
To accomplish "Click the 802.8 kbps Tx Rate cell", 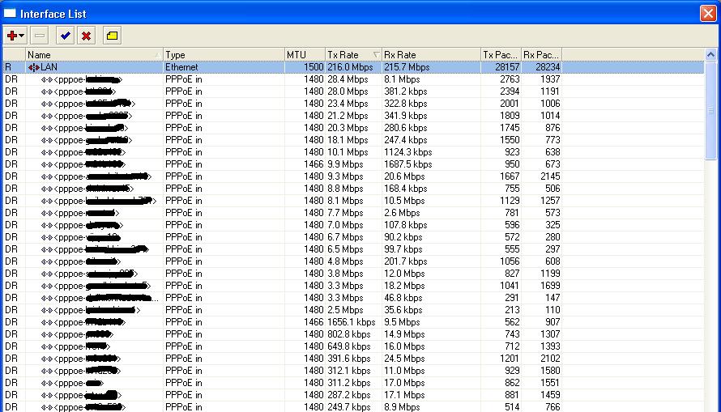I will tap(349, 334).
